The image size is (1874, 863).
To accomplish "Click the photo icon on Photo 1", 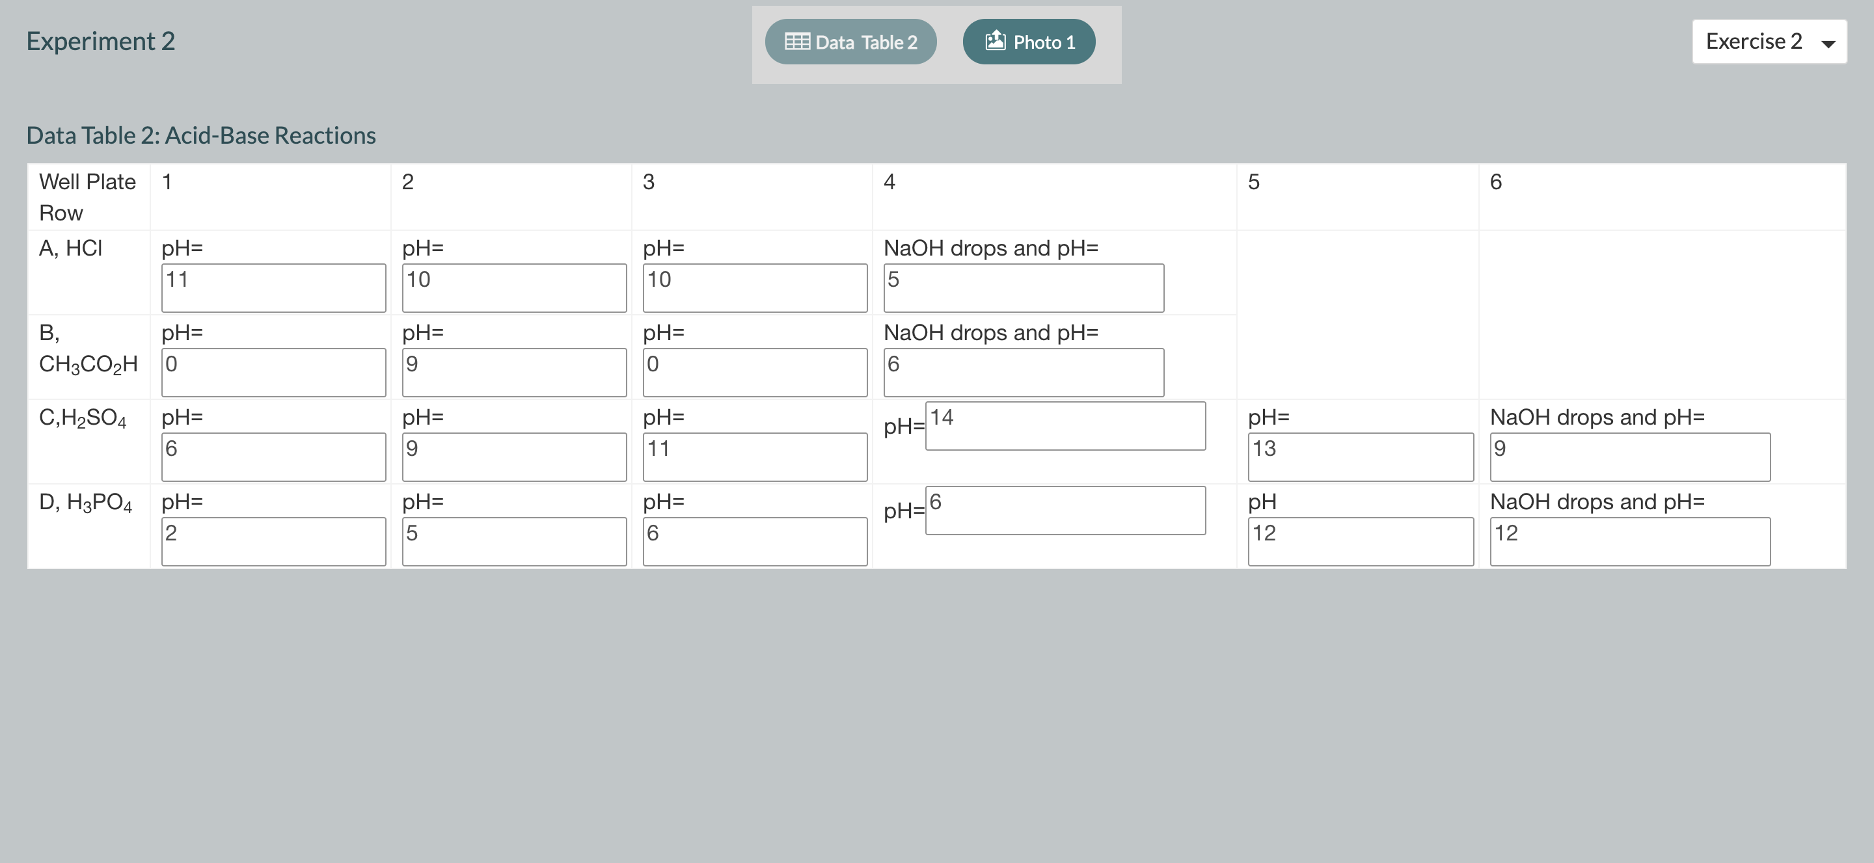I will tap(994, 41).
